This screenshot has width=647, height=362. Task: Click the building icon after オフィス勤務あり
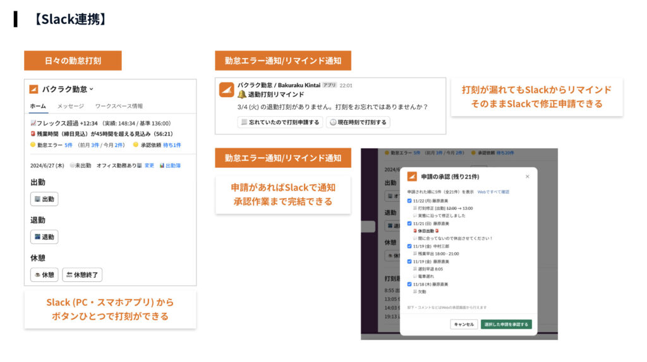tap(140, 166)
